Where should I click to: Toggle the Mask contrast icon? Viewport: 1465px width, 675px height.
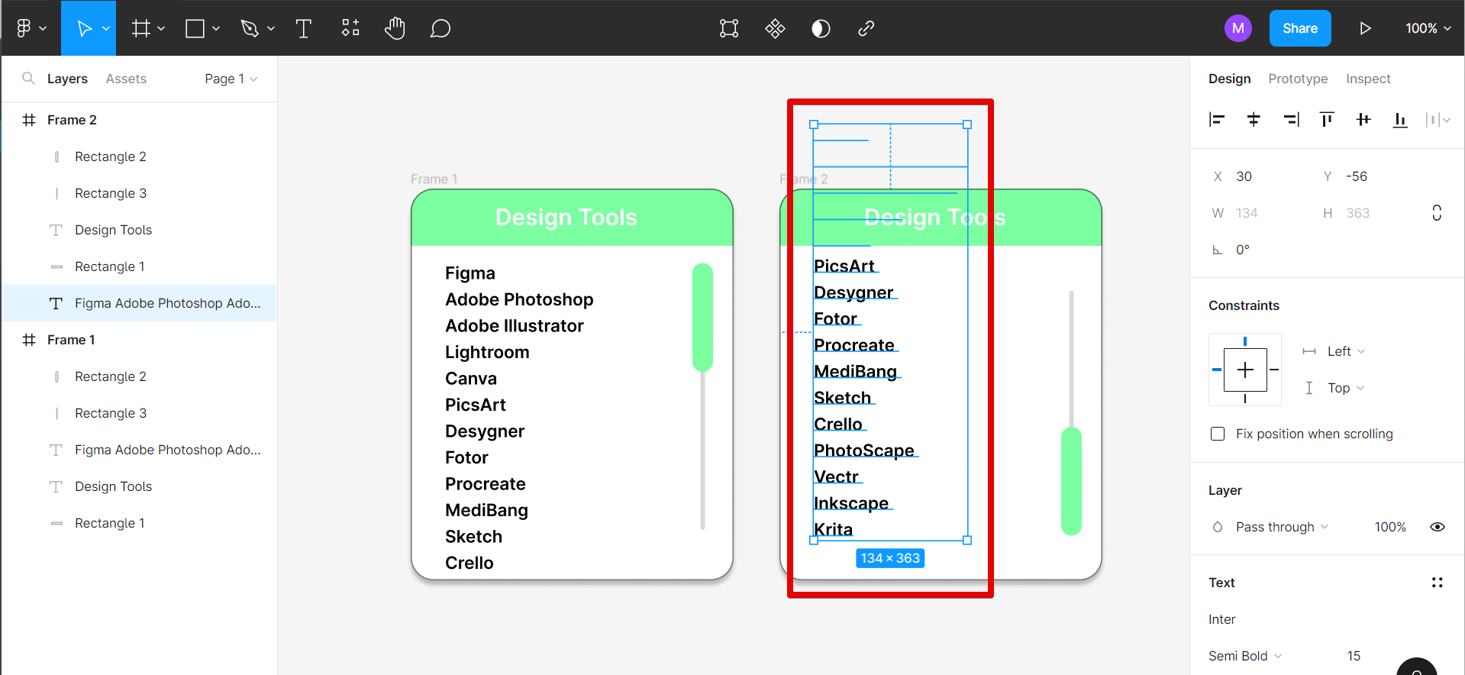821,29
